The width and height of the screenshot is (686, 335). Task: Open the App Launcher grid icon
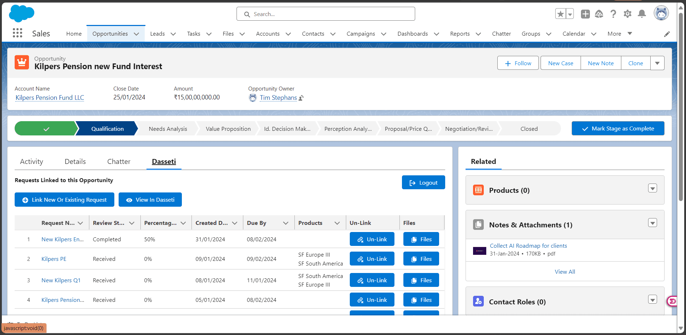click(18, 33)
